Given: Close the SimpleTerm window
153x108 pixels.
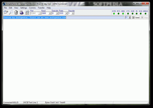Looking at the screenshot, I should click(x=145, y=3).
